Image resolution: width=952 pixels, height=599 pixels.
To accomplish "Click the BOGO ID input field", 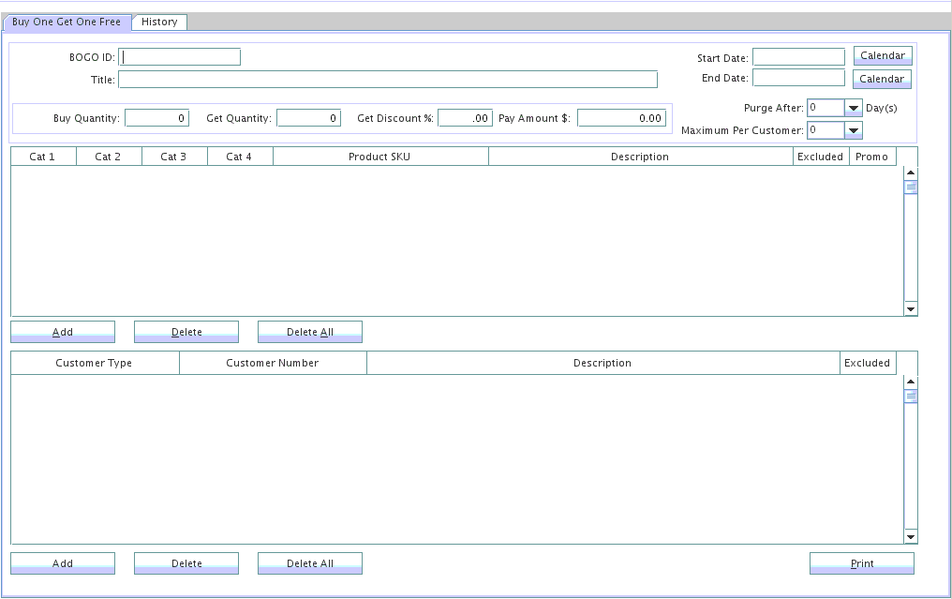I will (x=180, y=57).
